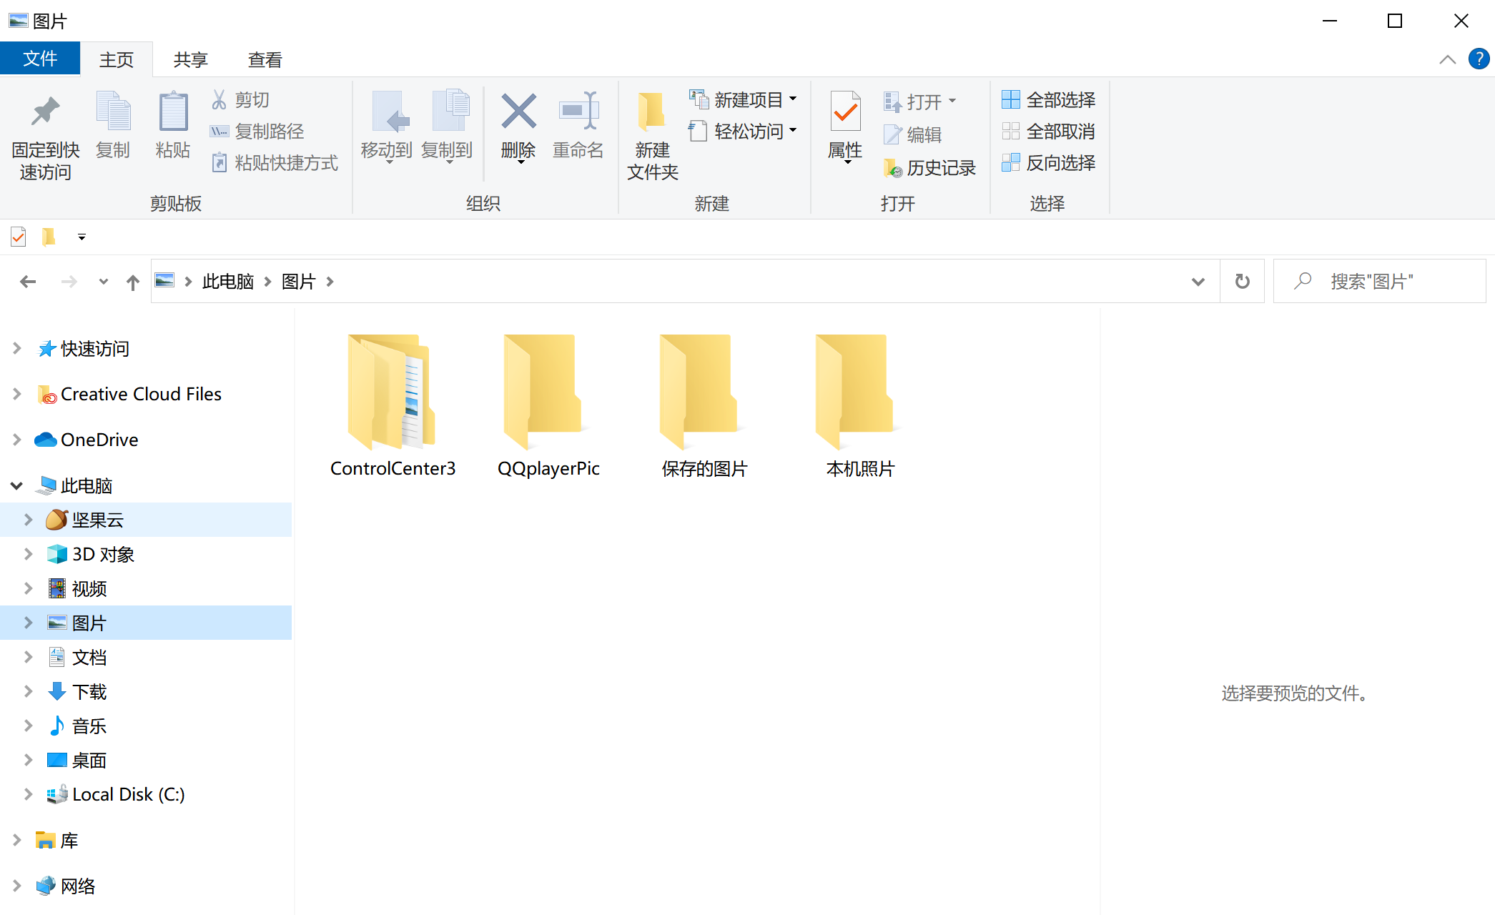Click Invert Selection (反向选择)

coord(1049,163)
